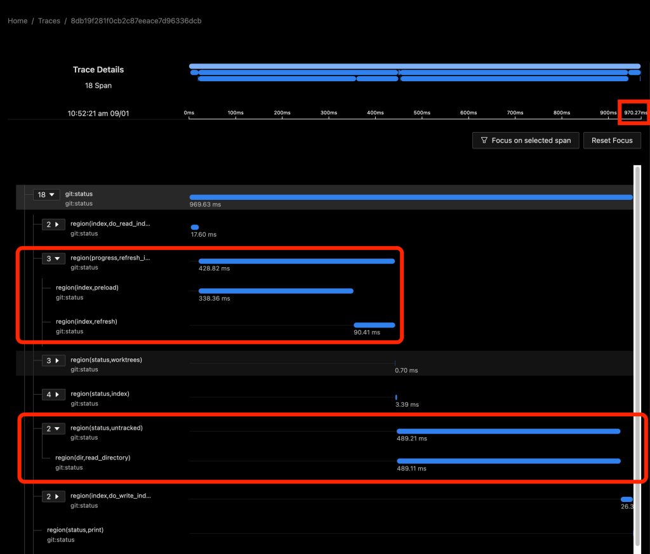Click the 969.63 ms git:status duration bar
This screenshot has width=650, height=554.
click(411, 197)
